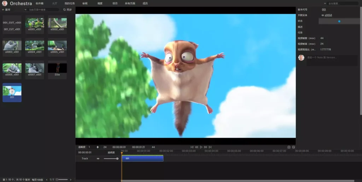
Task: Click the Orchestra logo title
Action: [x=21, y=4]
